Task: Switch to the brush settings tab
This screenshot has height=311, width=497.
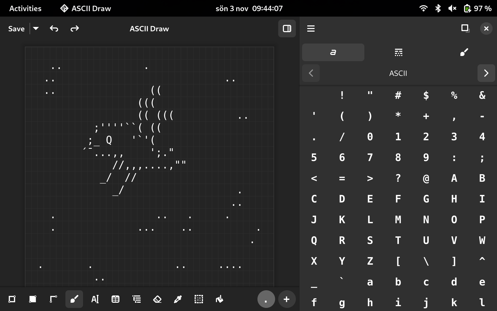Action: [464, 52]
